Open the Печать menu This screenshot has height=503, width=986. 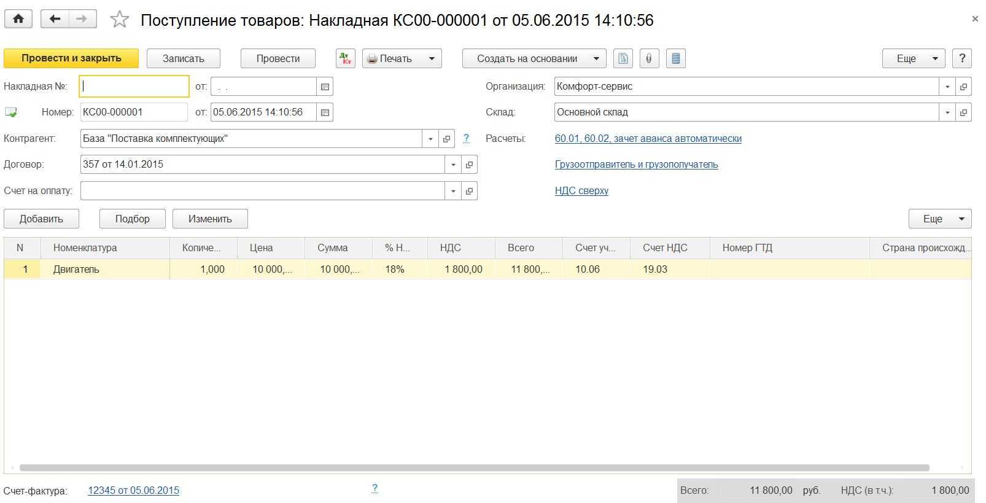click(402, 58)
